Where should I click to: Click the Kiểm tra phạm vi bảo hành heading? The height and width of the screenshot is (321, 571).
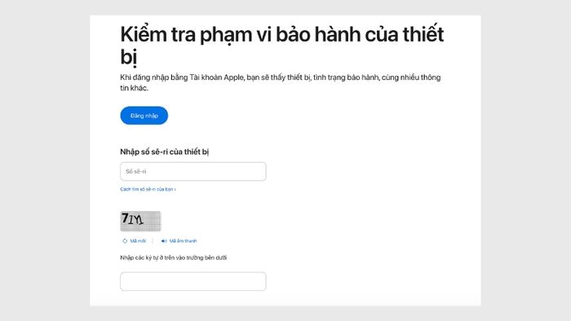pos(282,46)
